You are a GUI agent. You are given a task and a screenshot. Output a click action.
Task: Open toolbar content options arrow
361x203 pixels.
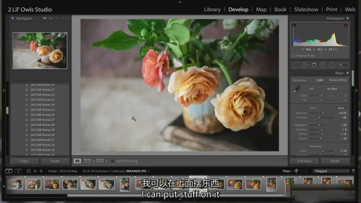[283, 161]
